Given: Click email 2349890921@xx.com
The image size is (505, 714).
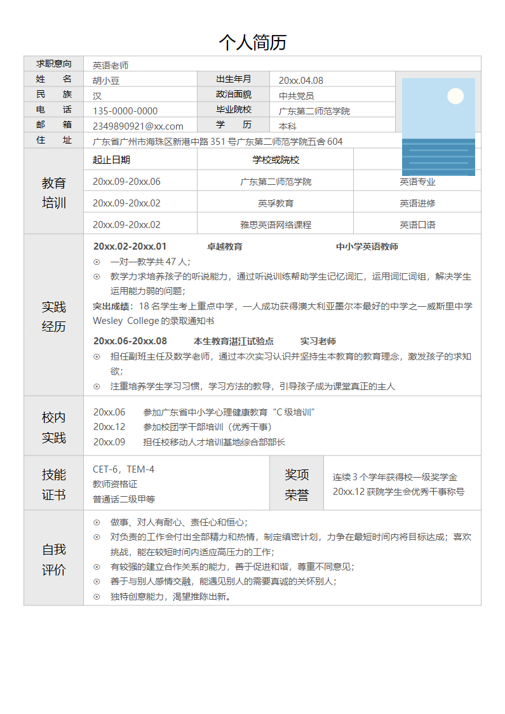Looking at the screenshot, I should [x=138, y=126].
